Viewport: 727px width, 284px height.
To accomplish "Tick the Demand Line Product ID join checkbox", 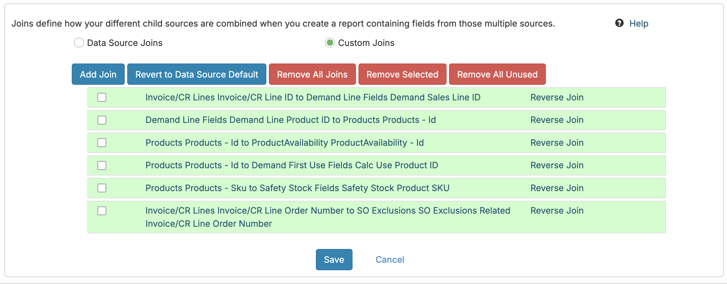I will [102, 120].
